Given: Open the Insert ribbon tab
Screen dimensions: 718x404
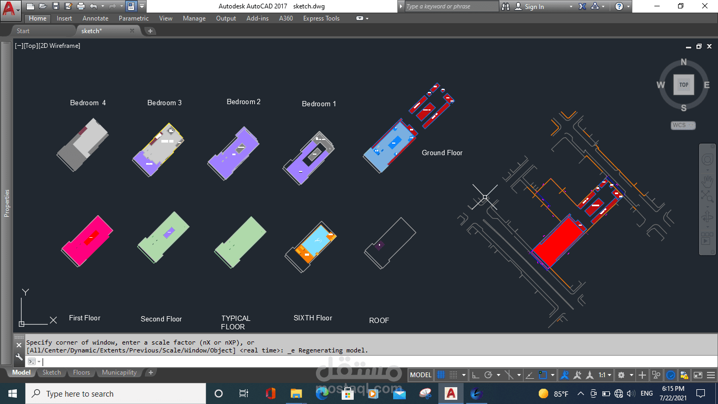Looking at the screenshot, I should 64,18.
